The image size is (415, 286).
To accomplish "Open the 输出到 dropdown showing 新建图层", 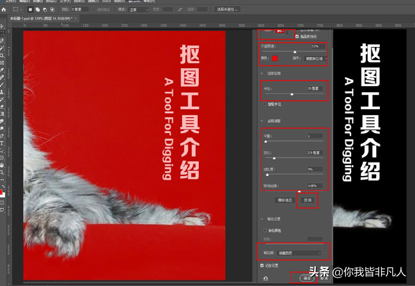I will coord(299,253).
